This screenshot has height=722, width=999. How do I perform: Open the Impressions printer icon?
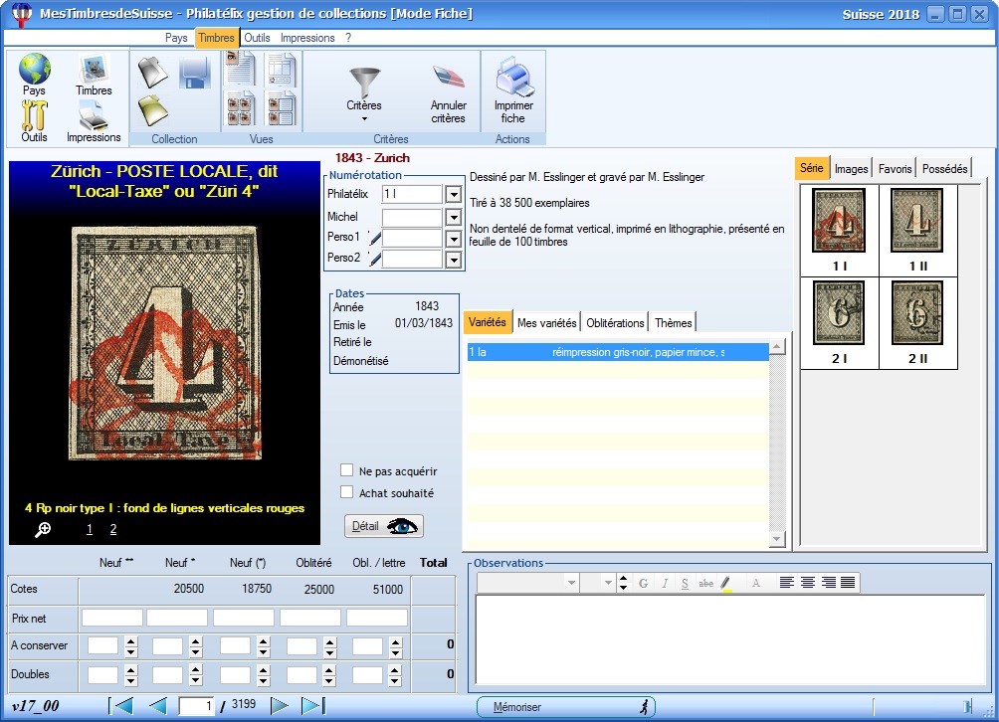click(x=94, y=116)
